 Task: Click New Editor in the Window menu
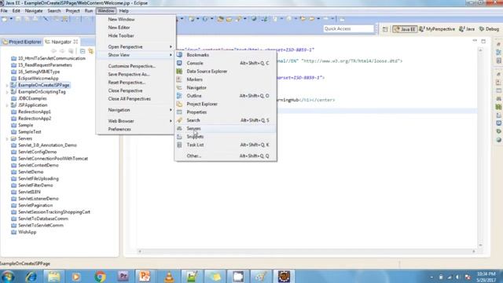(x=136, y=28)
